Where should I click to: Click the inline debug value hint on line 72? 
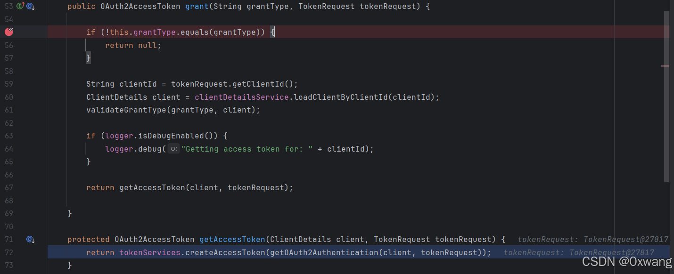coord(579,252)
